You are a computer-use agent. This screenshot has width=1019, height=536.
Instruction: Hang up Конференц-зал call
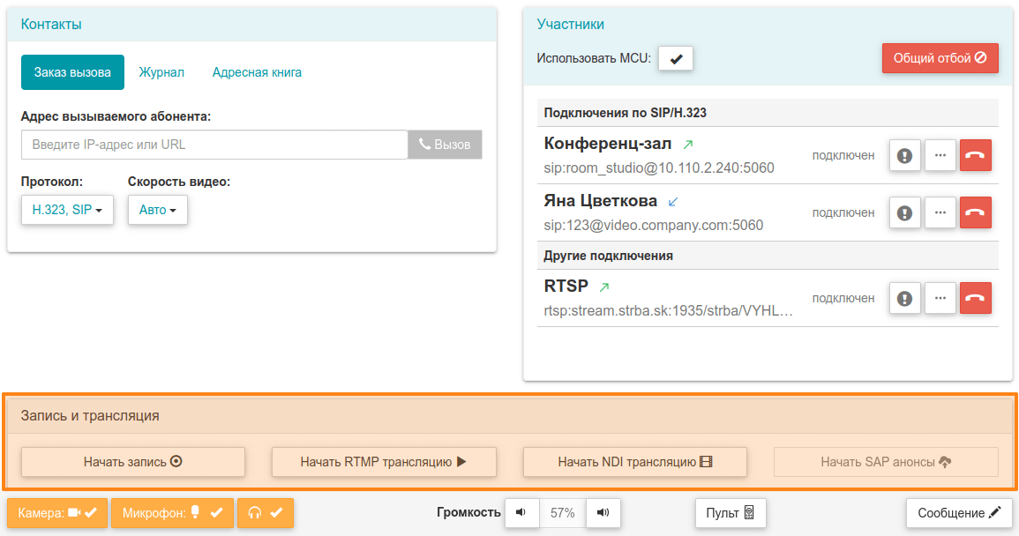tap(975, 155)
